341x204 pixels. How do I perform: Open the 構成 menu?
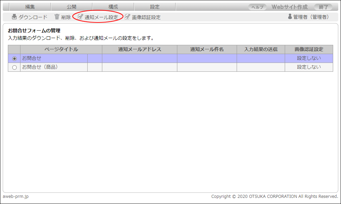(x=113, y=7)
